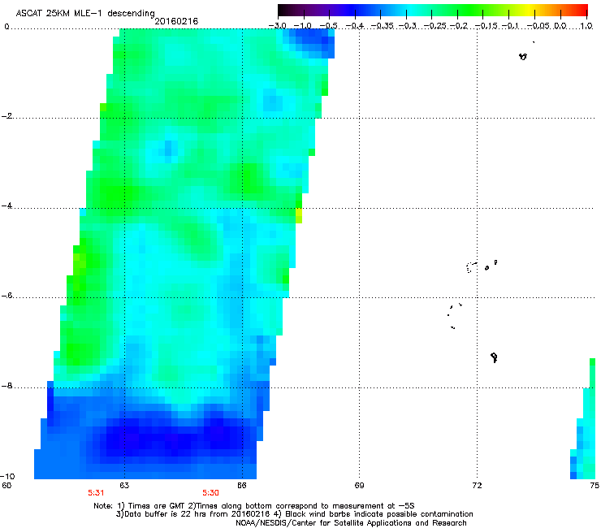This screenshot has height=528, width=601.
Task: Click the title "ASCAT 25KM MLE-1 descending"
Action: coord(85,13)
